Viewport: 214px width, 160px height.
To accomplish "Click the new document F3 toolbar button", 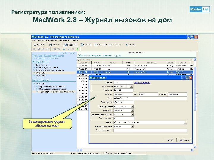I will tap(40, 45).
